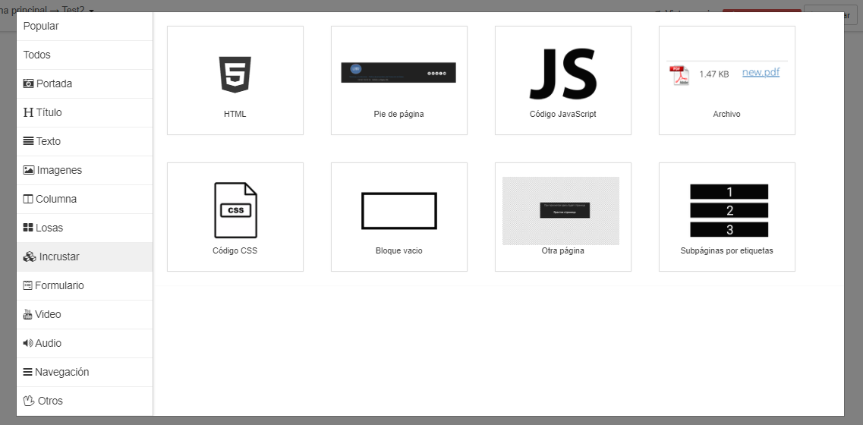This screenshot has width=863, height=425.
Task: Click the numbered 1-2-3 subpages icon
Action: tap(729, 211)
